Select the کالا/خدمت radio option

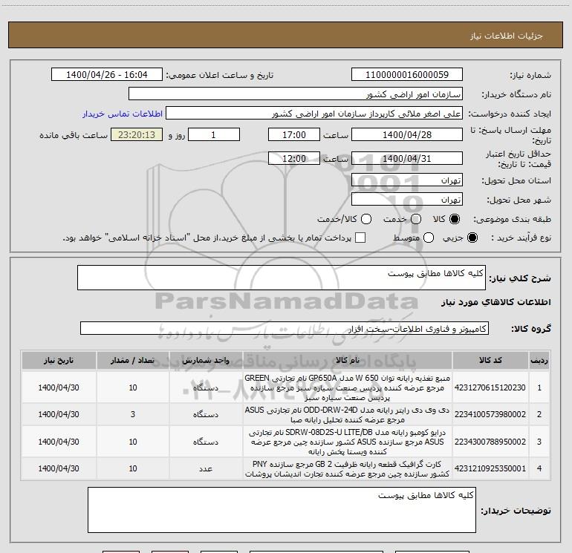(366, 219)
